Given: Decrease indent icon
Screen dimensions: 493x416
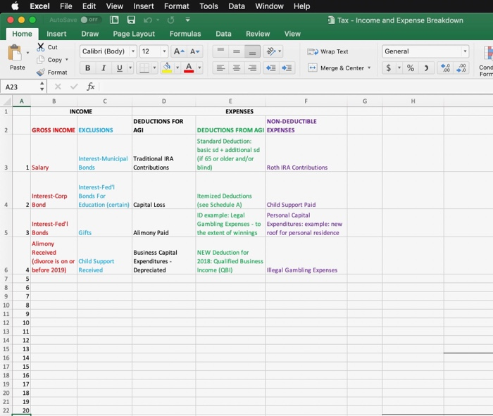Looking at the screenshot, I should coord(270,68).
